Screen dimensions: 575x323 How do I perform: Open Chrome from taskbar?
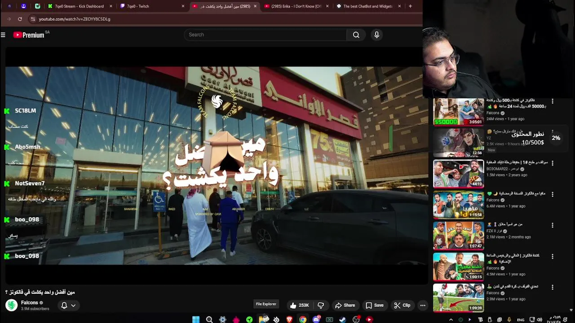coord(303,319)
